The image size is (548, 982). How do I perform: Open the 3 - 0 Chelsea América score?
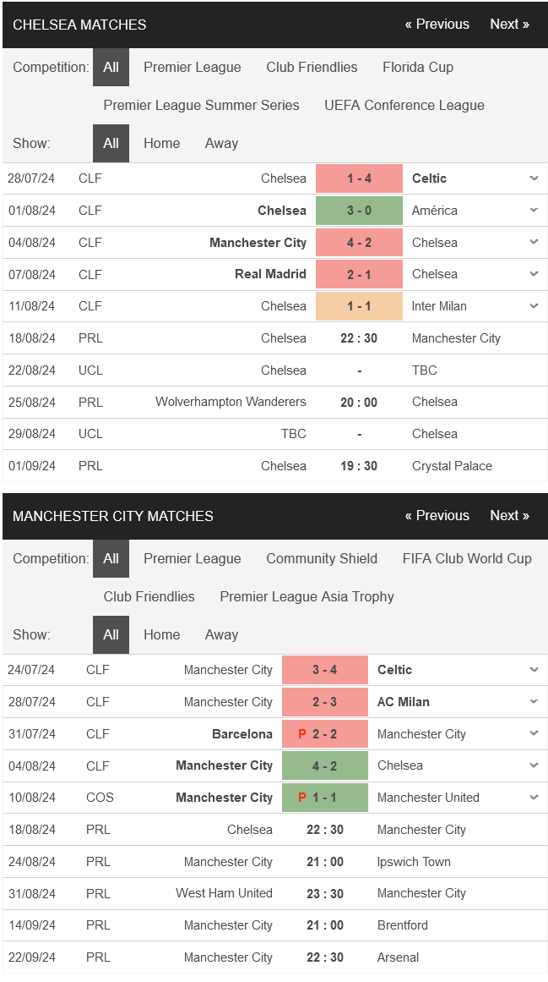pos(360,211)
